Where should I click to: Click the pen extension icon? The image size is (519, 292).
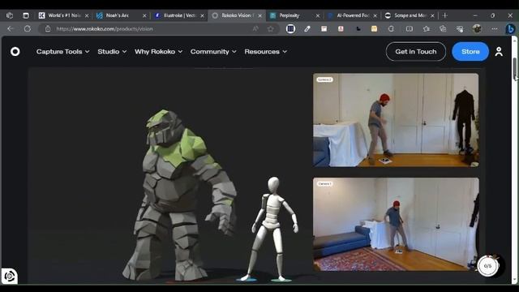coord(307,29)
